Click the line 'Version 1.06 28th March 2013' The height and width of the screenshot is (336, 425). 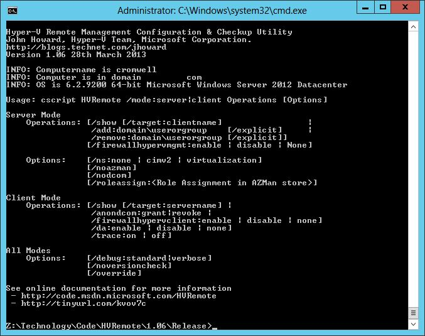tap(76, 55)
